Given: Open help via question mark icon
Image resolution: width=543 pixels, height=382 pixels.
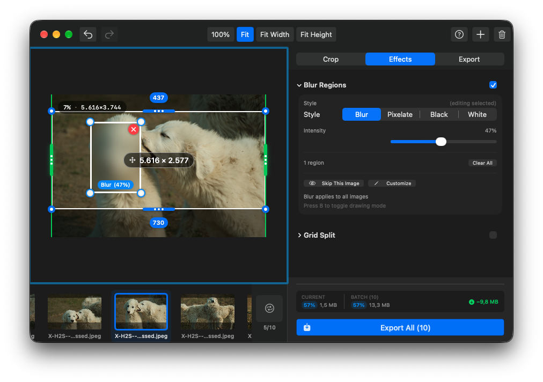Looking at the screenshot, I should point(459,34).
